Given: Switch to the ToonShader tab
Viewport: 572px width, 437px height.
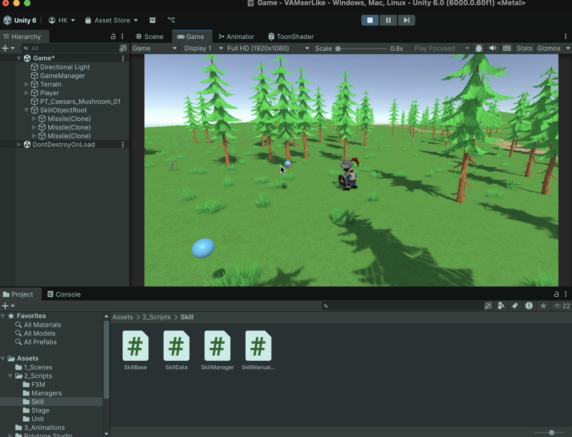Looking at the screenshot, I should click(291, 37).
